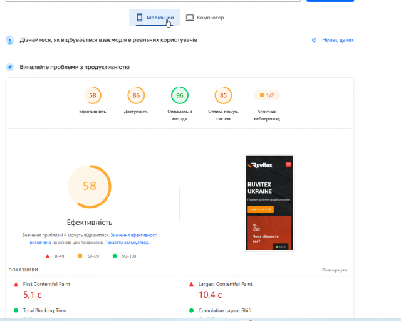The width and height of the screenshot is (401, 321).
Task: Expand metrics with Розгорнути
Action: 335,270
